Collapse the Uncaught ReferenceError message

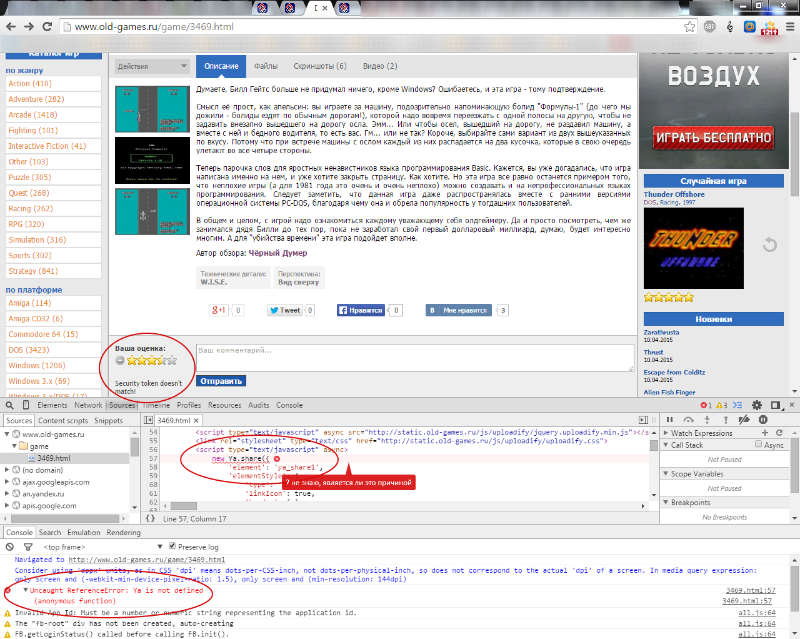(26, 590)
